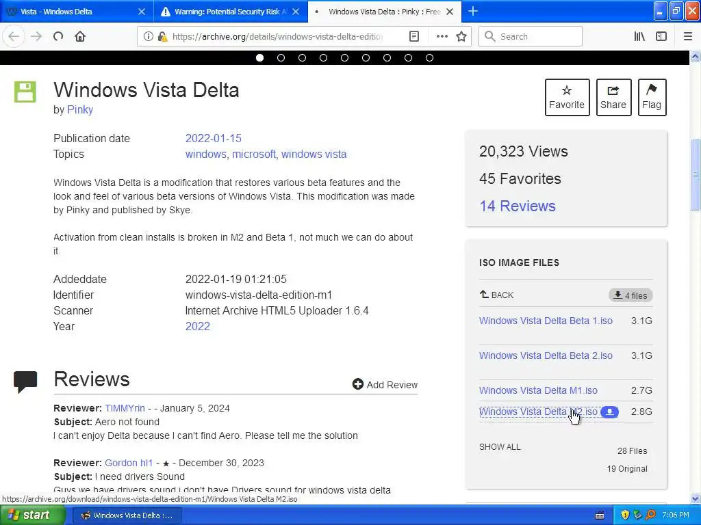The image size is (701, 525).
Task: Go back with the browser Back arrow
Action: [x=14, y=36]
